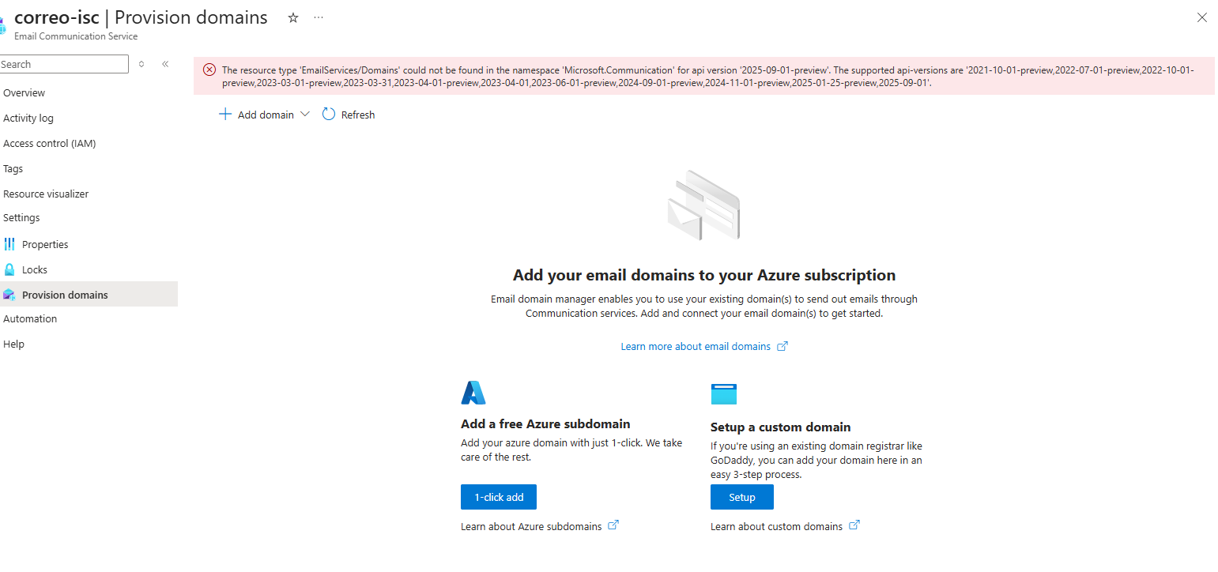
Task: Close the Provision domains blade
Action: click(1201, 17)
